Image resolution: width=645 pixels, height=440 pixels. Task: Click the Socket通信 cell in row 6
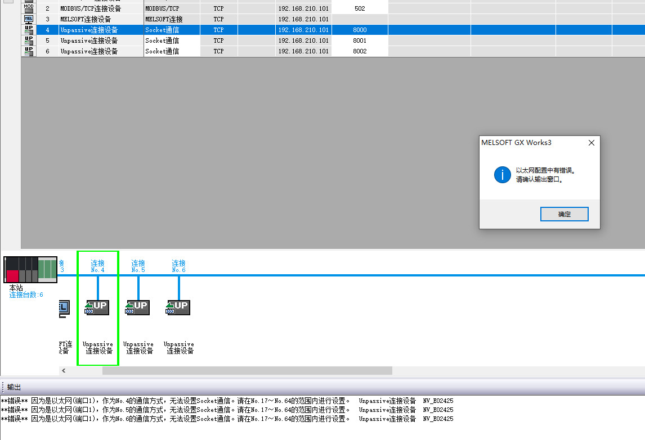(x=171, y=51)
